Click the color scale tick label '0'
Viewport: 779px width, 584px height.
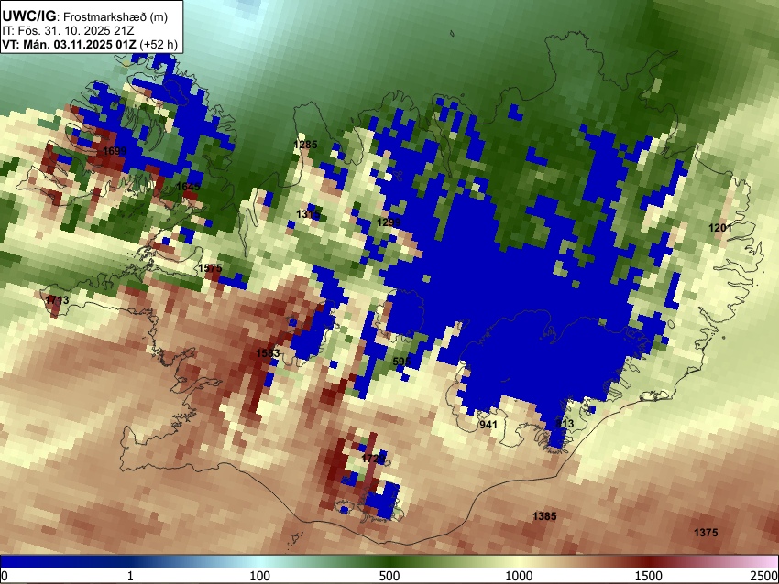(x=5, y=576)
